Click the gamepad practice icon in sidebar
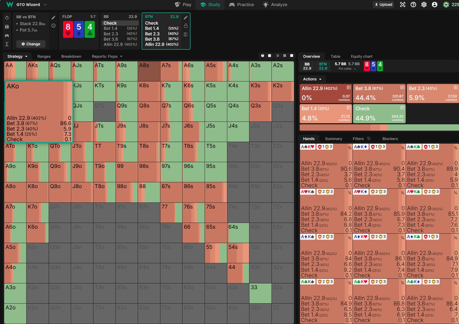The height and width of the screenshot is (324, 459). click(x=7, y=36)
